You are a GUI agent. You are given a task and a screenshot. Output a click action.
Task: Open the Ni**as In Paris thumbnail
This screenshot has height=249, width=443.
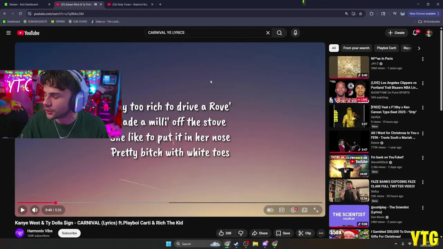349,67
